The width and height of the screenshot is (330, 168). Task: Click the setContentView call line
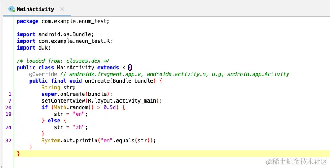click(102, 101)
